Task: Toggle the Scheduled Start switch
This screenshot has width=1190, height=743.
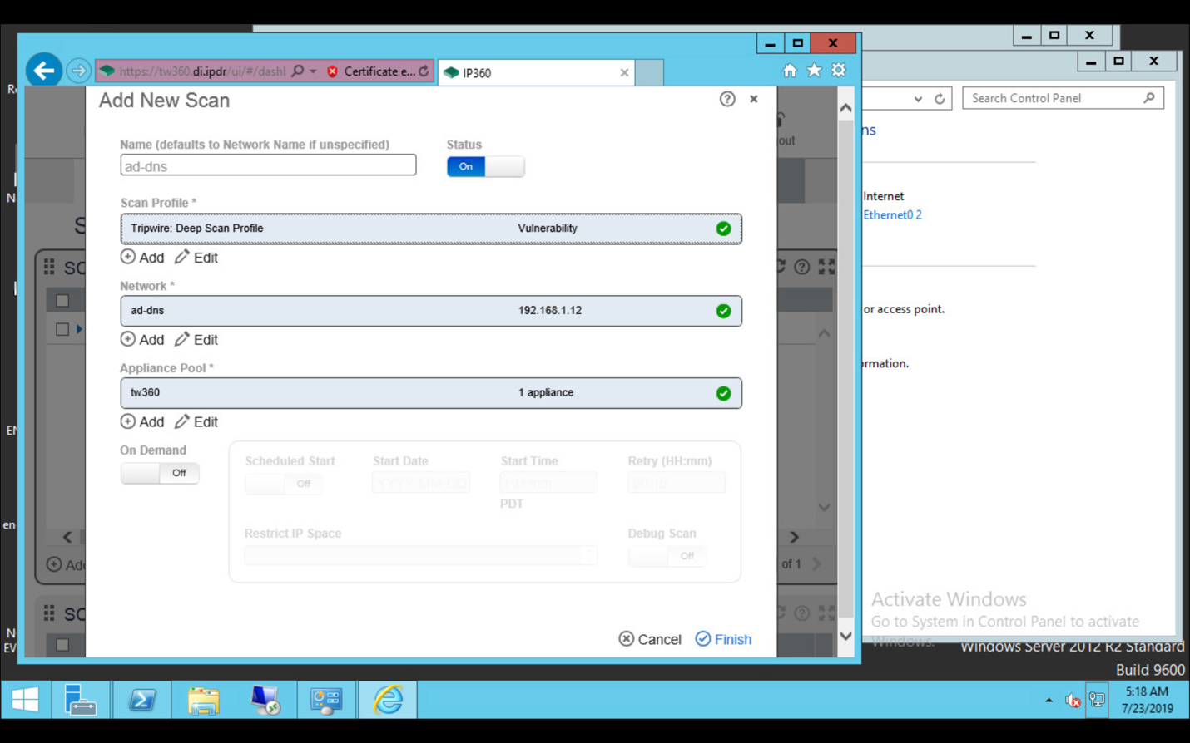Action: (284, 484)
